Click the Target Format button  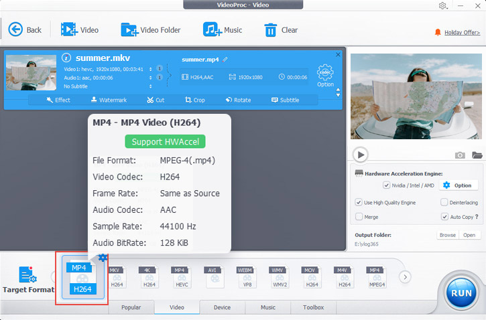pyautogui.click(x=28, y=279)
